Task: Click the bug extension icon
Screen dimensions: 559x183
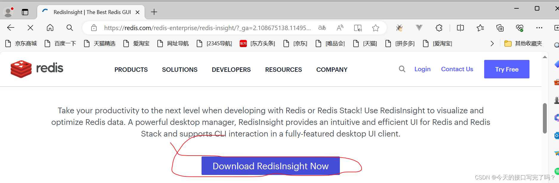Action: 399,28
